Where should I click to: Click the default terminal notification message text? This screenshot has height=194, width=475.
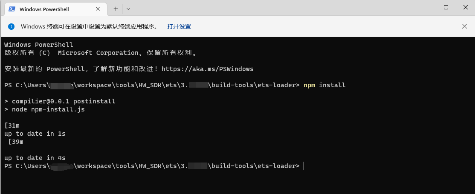[x=89, y=26]
